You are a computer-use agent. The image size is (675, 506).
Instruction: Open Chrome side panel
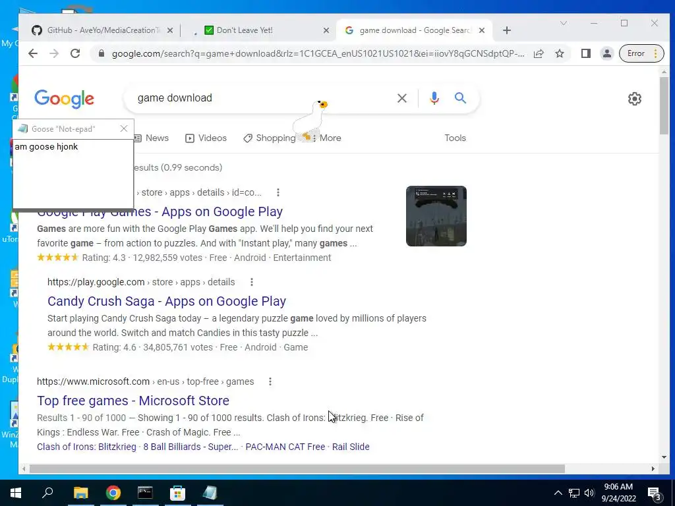585,53
